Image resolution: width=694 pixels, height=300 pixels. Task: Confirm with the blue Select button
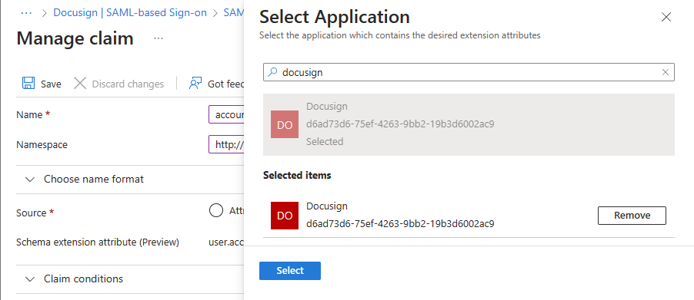[290, 270]
